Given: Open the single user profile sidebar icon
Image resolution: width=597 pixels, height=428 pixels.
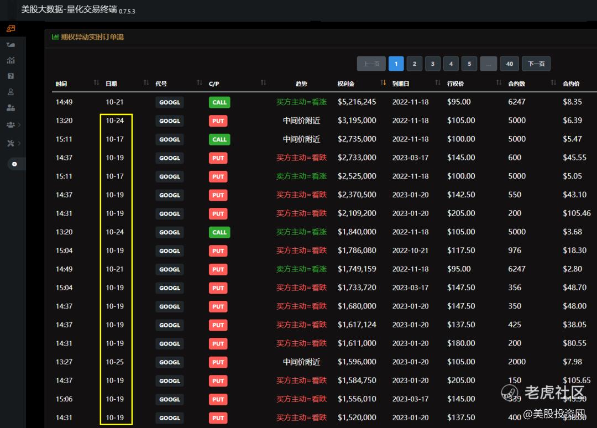Looking at the screenshot, I should click(11, 92).
